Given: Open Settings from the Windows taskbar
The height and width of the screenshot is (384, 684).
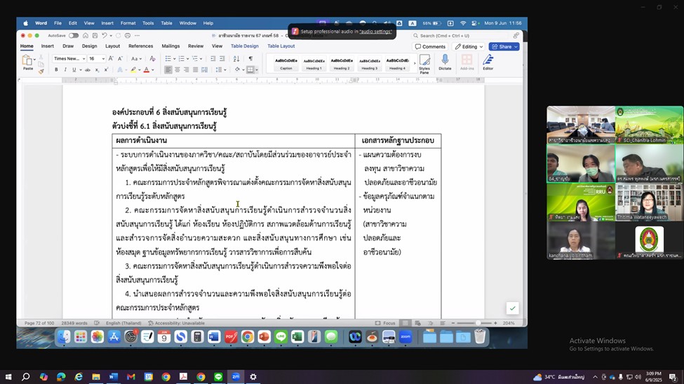Looking at the screenshot, I should click(253, 377).
